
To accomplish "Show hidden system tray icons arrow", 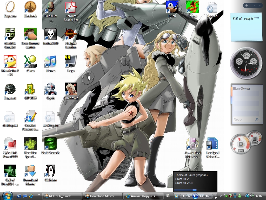I will [x=221, y=196].
